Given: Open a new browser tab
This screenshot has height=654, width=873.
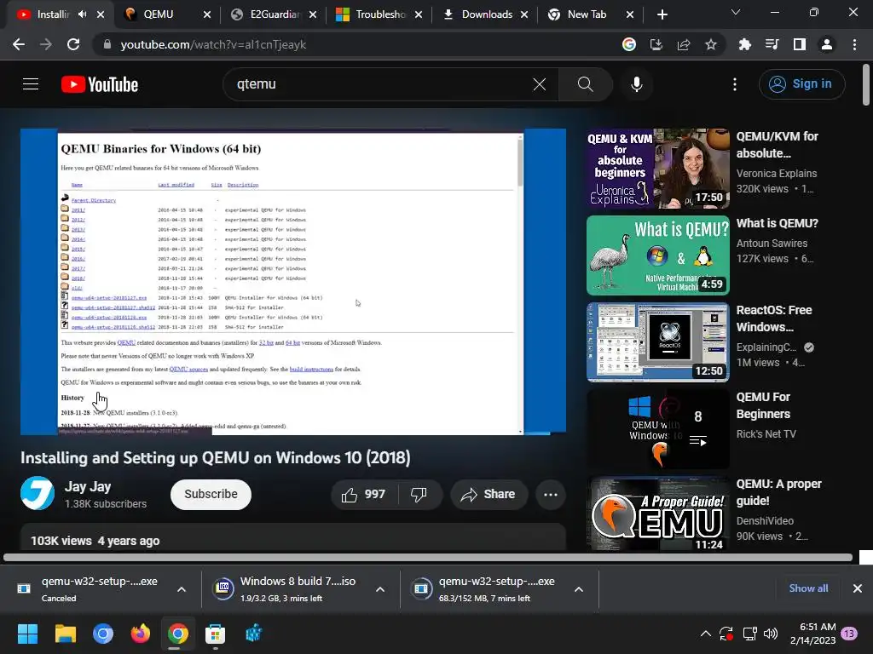Looking at the screenshot, I should pos(662,14).
